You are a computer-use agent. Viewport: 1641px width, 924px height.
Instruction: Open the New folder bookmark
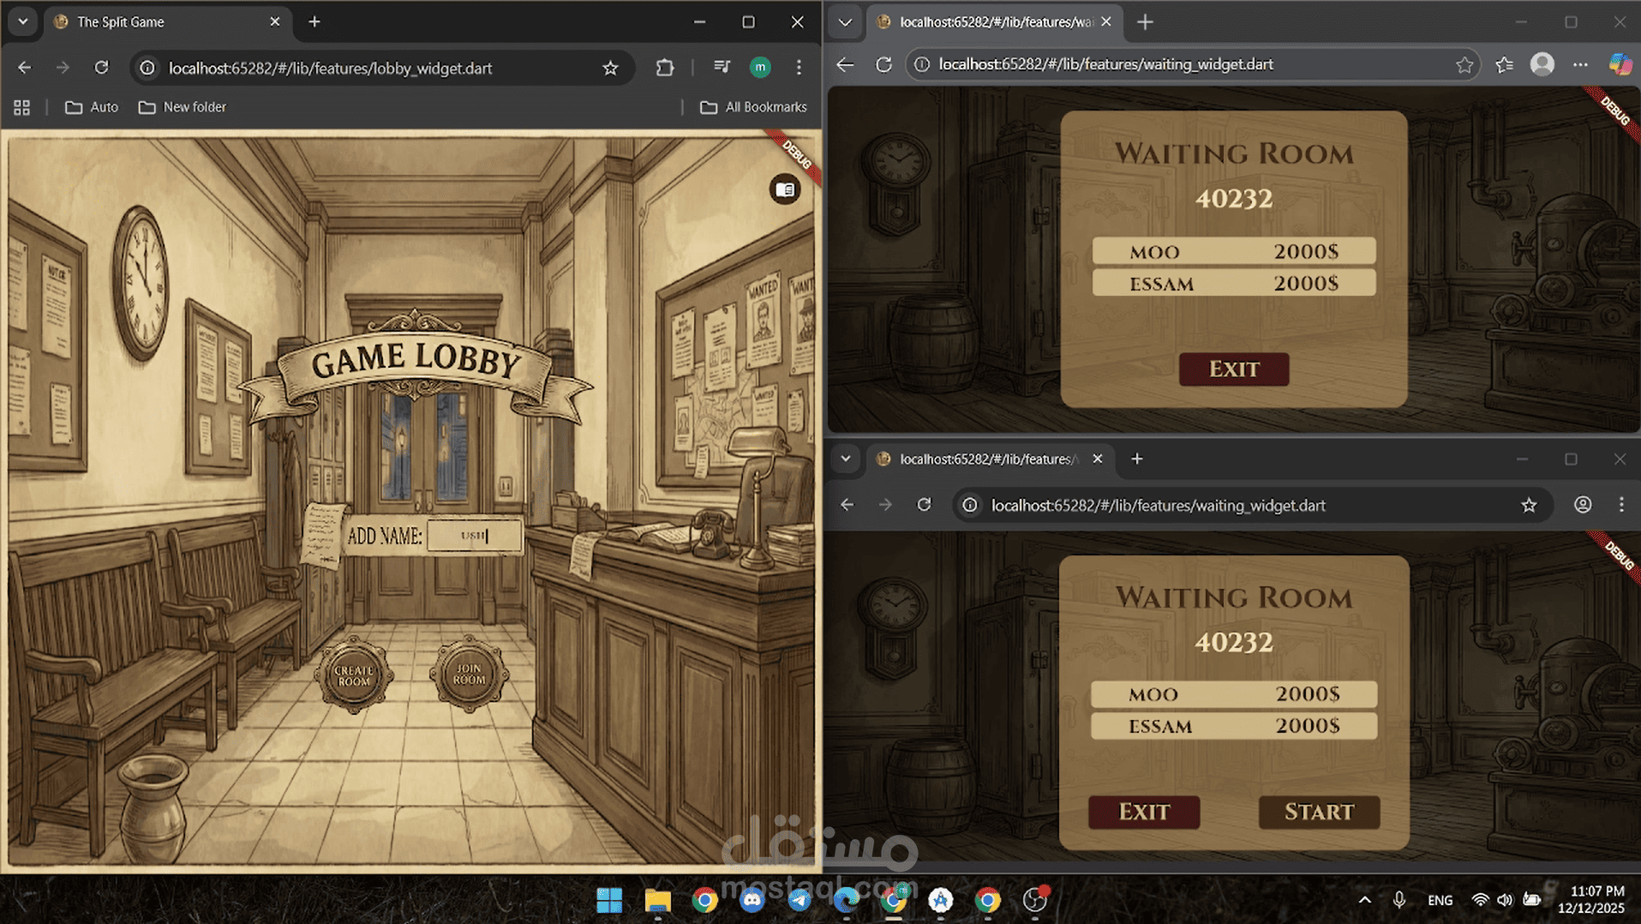point(183,107)
